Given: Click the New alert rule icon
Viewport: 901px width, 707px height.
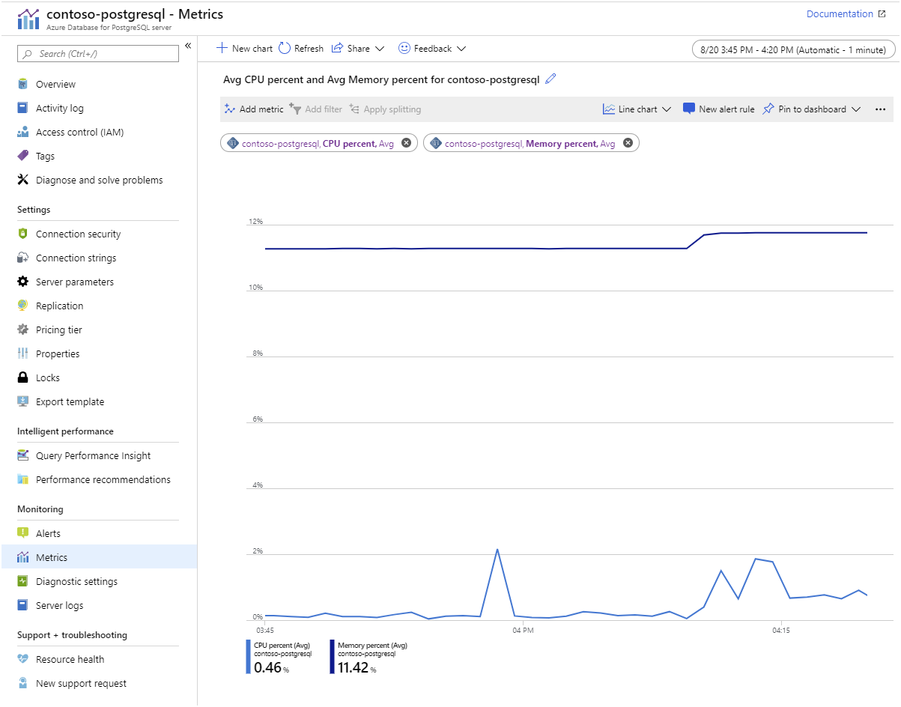Looking at the screenshot, I should [x=689, y=109].
